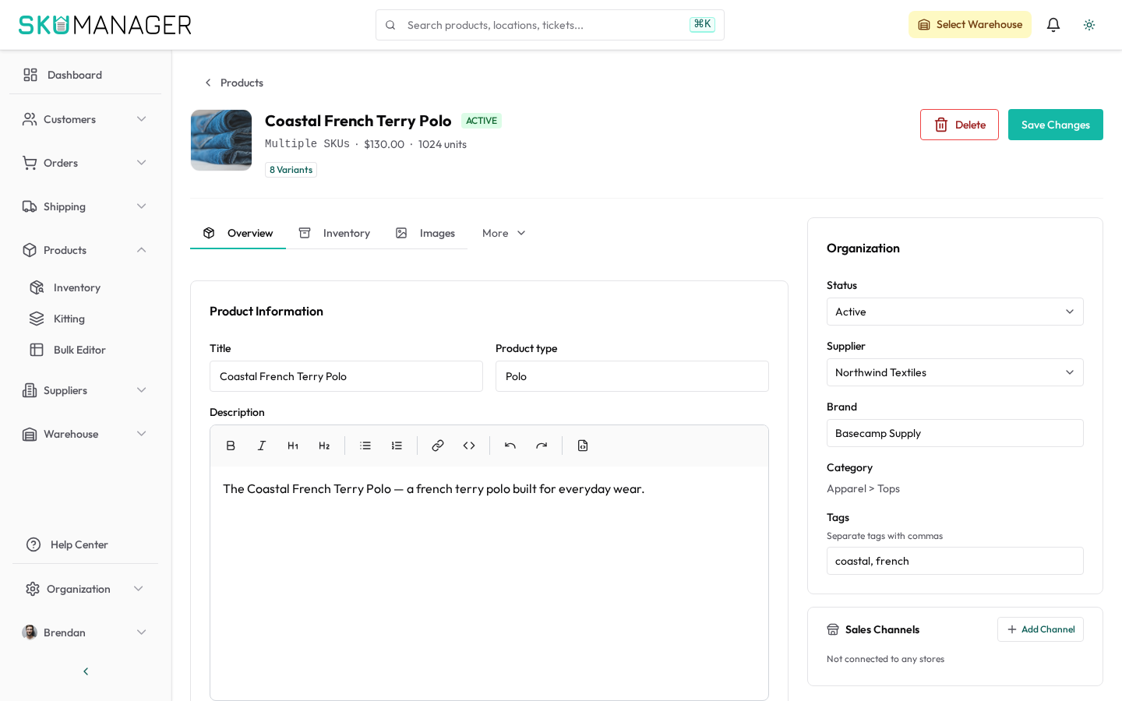
Task: Collapse the sidebar with the arrow
Action: 86,671
